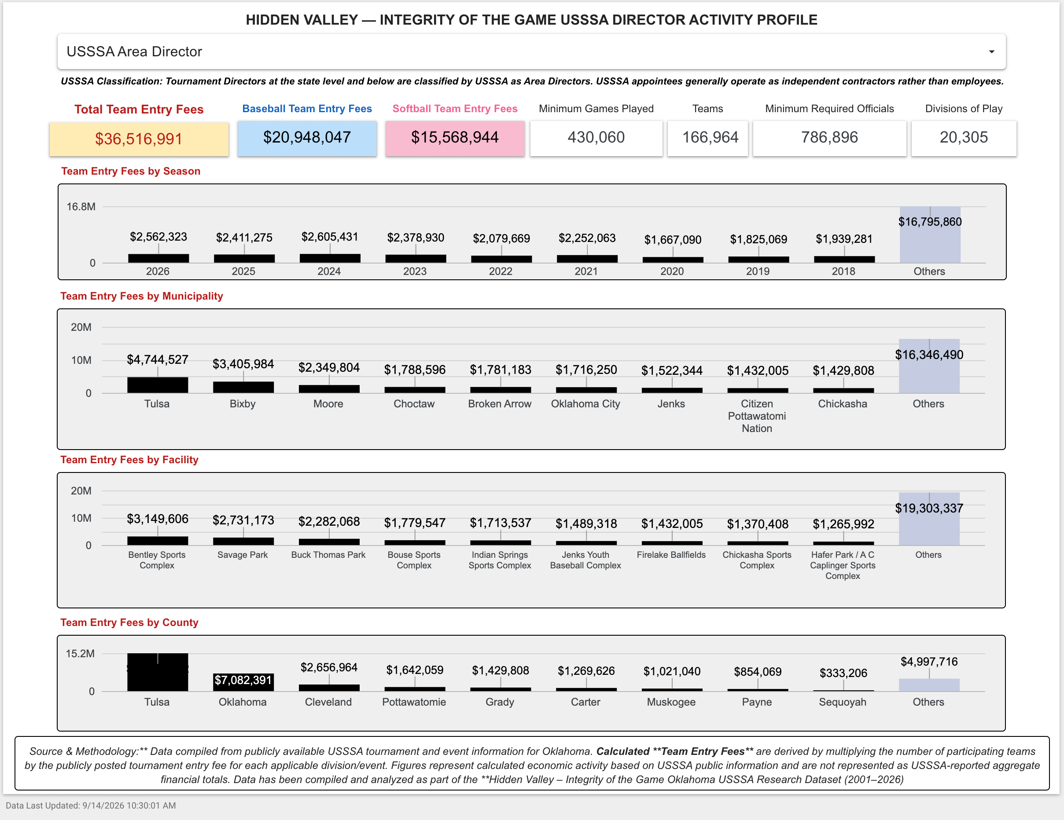
Task: Click the Minimum Games Played value 430,060
Action: (x=596, y=138)
